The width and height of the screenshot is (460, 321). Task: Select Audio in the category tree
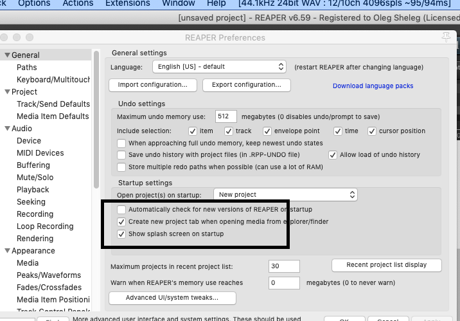pyautogui.click(x=22, y=129)
